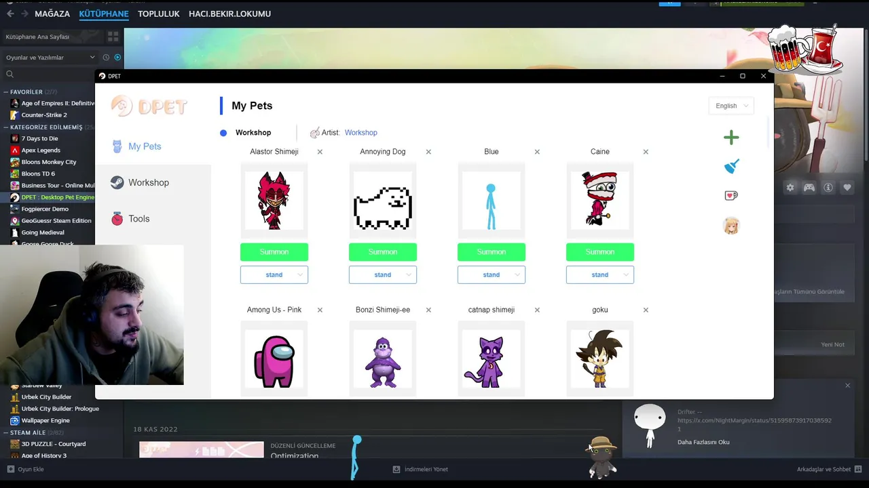Remove Bonzi Shimeji-ee with its X icon
This screenshot has height=488, width=869.
(428, 310)
